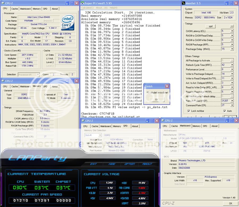Click the title icon of the CPU-Z Mainboard window

click(163, 120)
